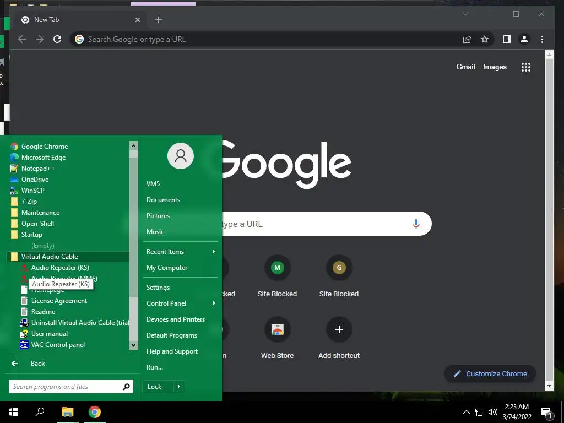Click the taskbar volume icon
The width and height of the screenshot is (564, 423).
493,412
